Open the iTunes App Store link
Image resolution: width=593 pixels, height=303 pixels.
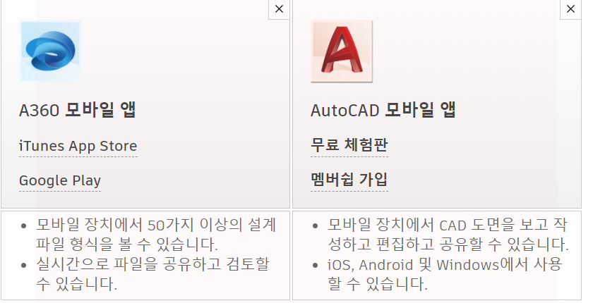(x=78, y=146)
